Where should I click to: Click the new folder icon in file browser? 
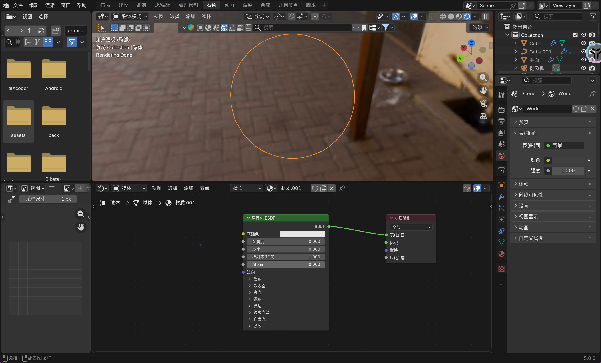[x=55, y=31]
